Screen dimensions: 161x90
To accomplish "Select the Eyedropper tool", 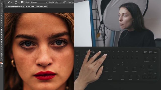I will [x=2, y=15].
